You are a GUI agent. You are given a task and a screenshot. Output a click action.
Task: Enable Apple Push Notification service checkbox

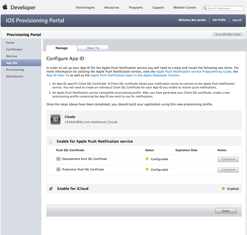click(51, 142)
